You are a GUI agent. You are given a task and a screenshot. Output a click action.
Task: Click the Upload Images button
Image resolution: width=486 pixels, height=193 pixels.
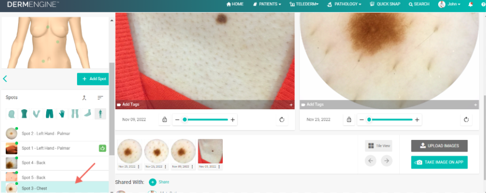[439, 146]
